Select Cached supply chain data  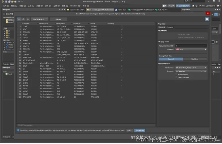coord(171,59)
